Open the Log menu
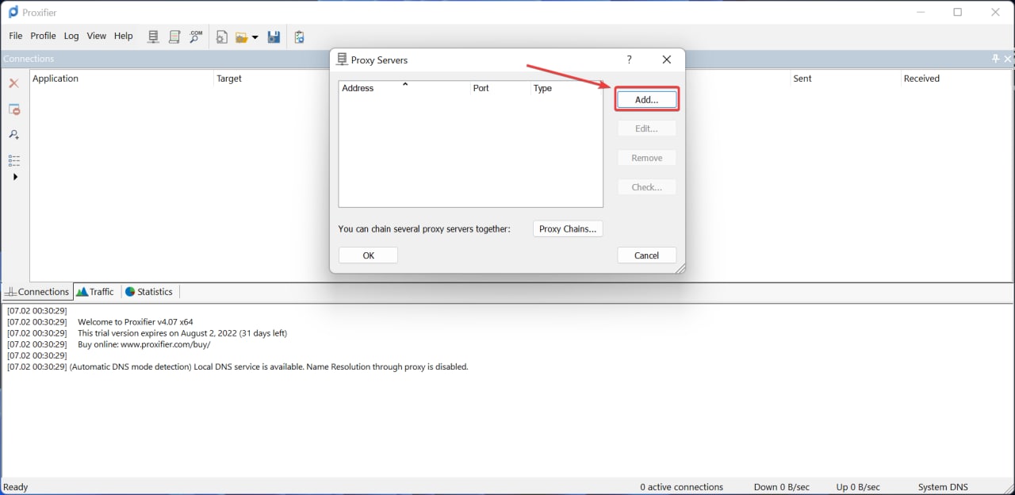Viewport: 1015px width, 495px height. pos(71,36)
